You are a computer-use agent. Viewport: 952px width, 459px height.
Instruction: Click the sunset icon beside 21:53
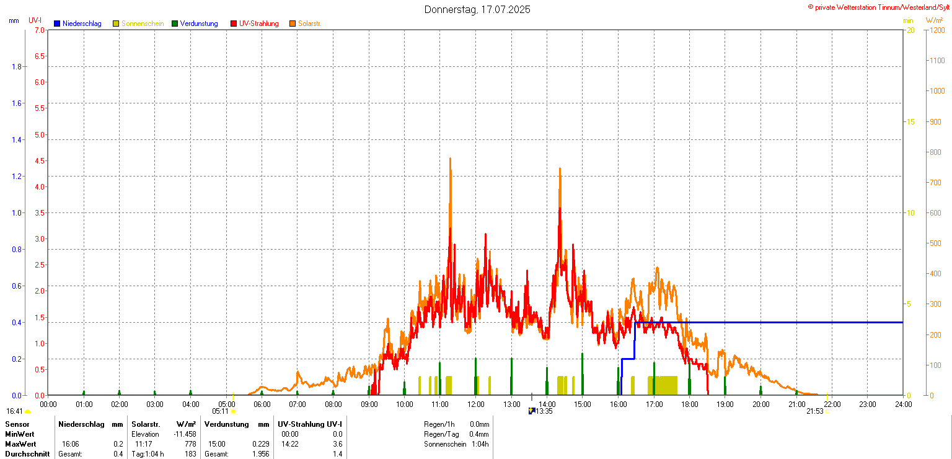point(827,411)
